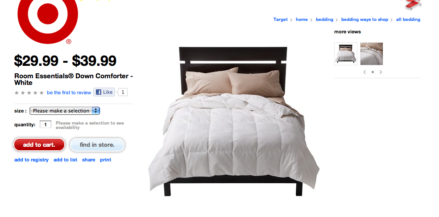Screen dimensions: 439x217
Task: Click the size dropdown stepper arrows
Action: click(x=96, y=111)
